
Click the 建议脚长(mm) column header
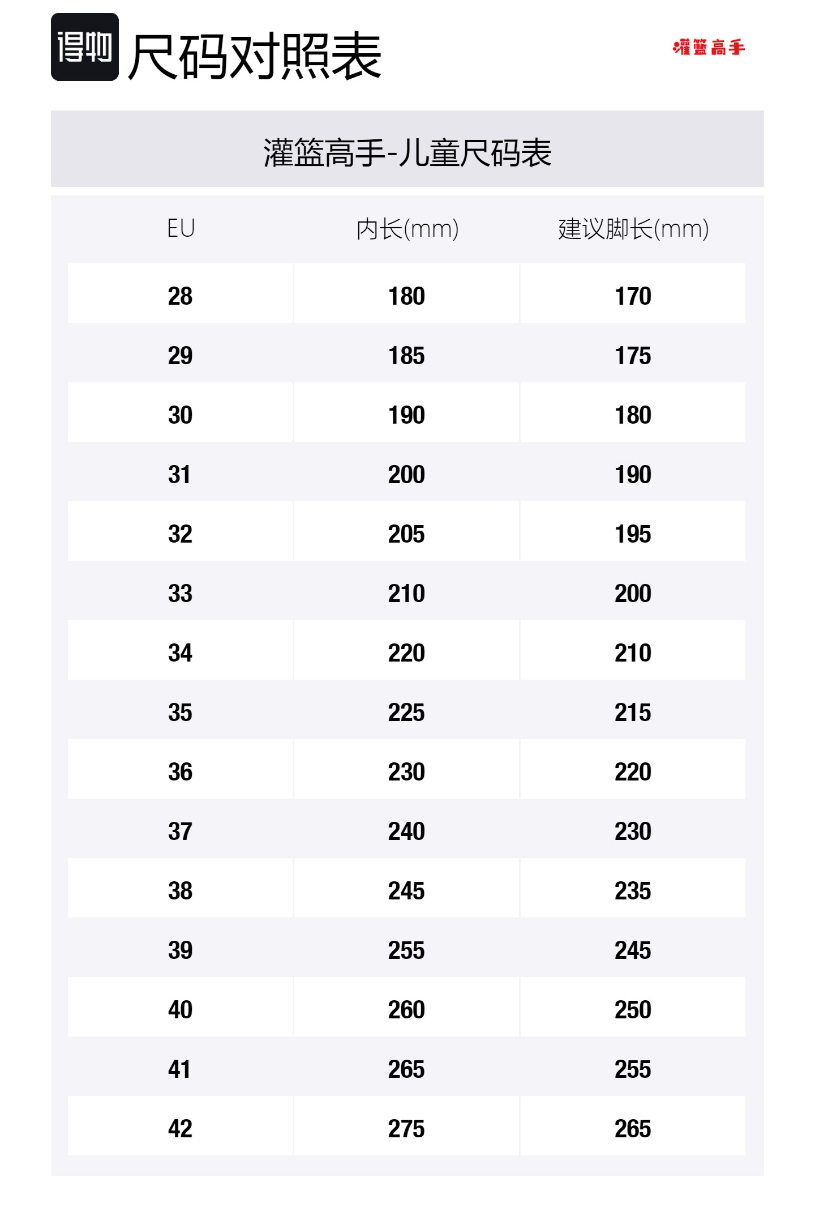pyautogui.click(x=633, y=229)
